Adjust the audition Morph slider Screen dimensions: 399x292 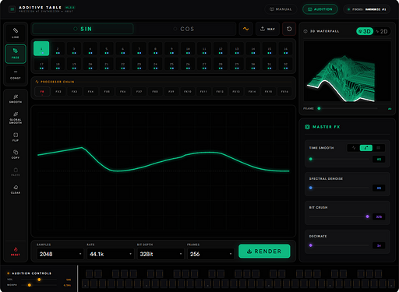[x=39, y=285]
